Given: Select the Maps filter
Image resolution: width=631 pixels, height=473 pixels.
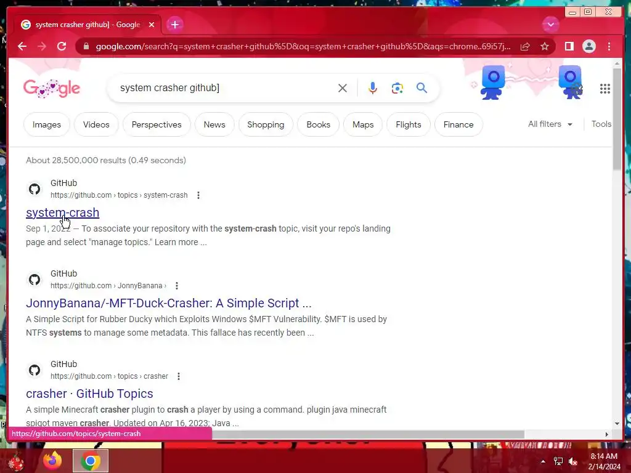Looking at the screenshot, I should click(x=363, y=124).
